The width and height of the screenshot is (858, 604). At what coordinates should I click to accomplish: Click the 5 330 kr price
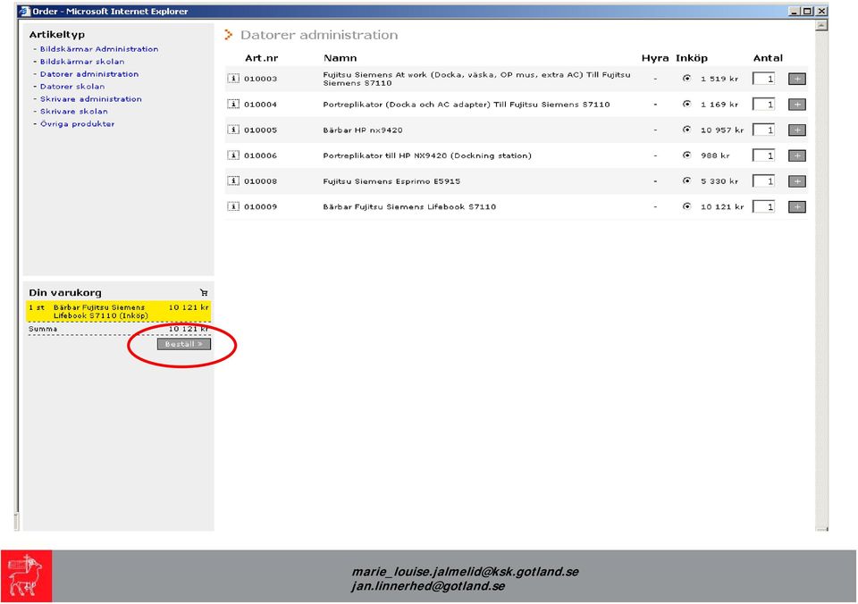coord(719,181)
